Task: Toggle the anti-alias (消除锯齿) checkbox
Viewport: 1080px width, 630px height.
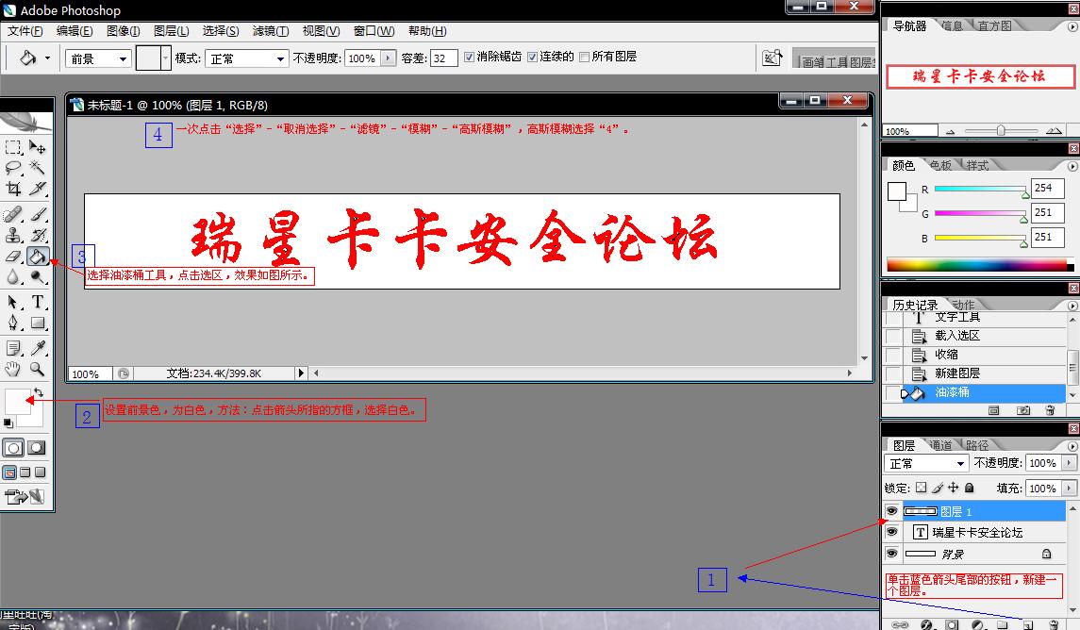Action: tap(469, 58)
